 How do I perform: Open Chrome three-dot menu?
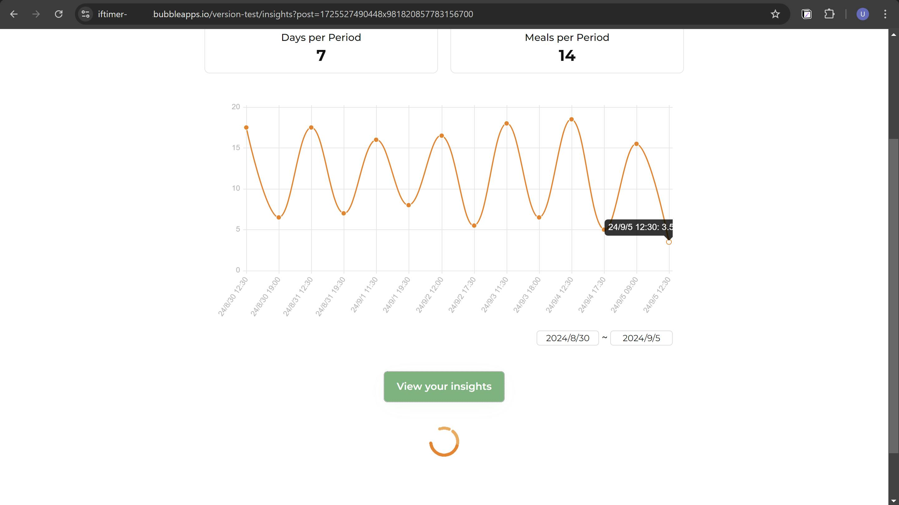click(885, 14)
